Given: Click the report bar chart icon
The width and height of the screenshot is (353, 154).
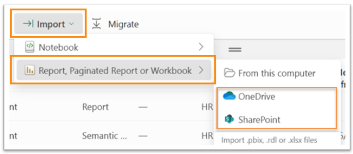Looking at the screenshot, I should pyautogui.click(x=30, y=71).
